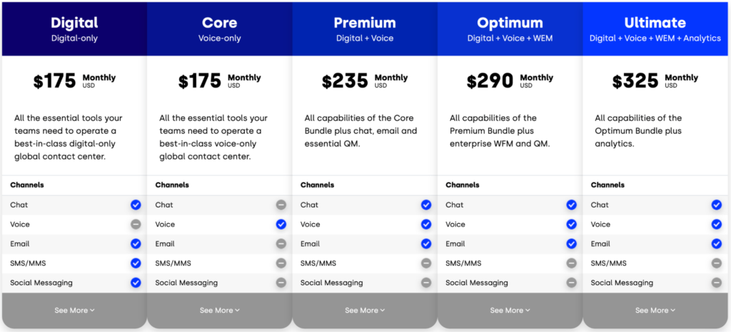Click the Voice unavailable icon in Digital plan
Image resolution: width=731 pixels, height=332 pixels.
(136, 224)
